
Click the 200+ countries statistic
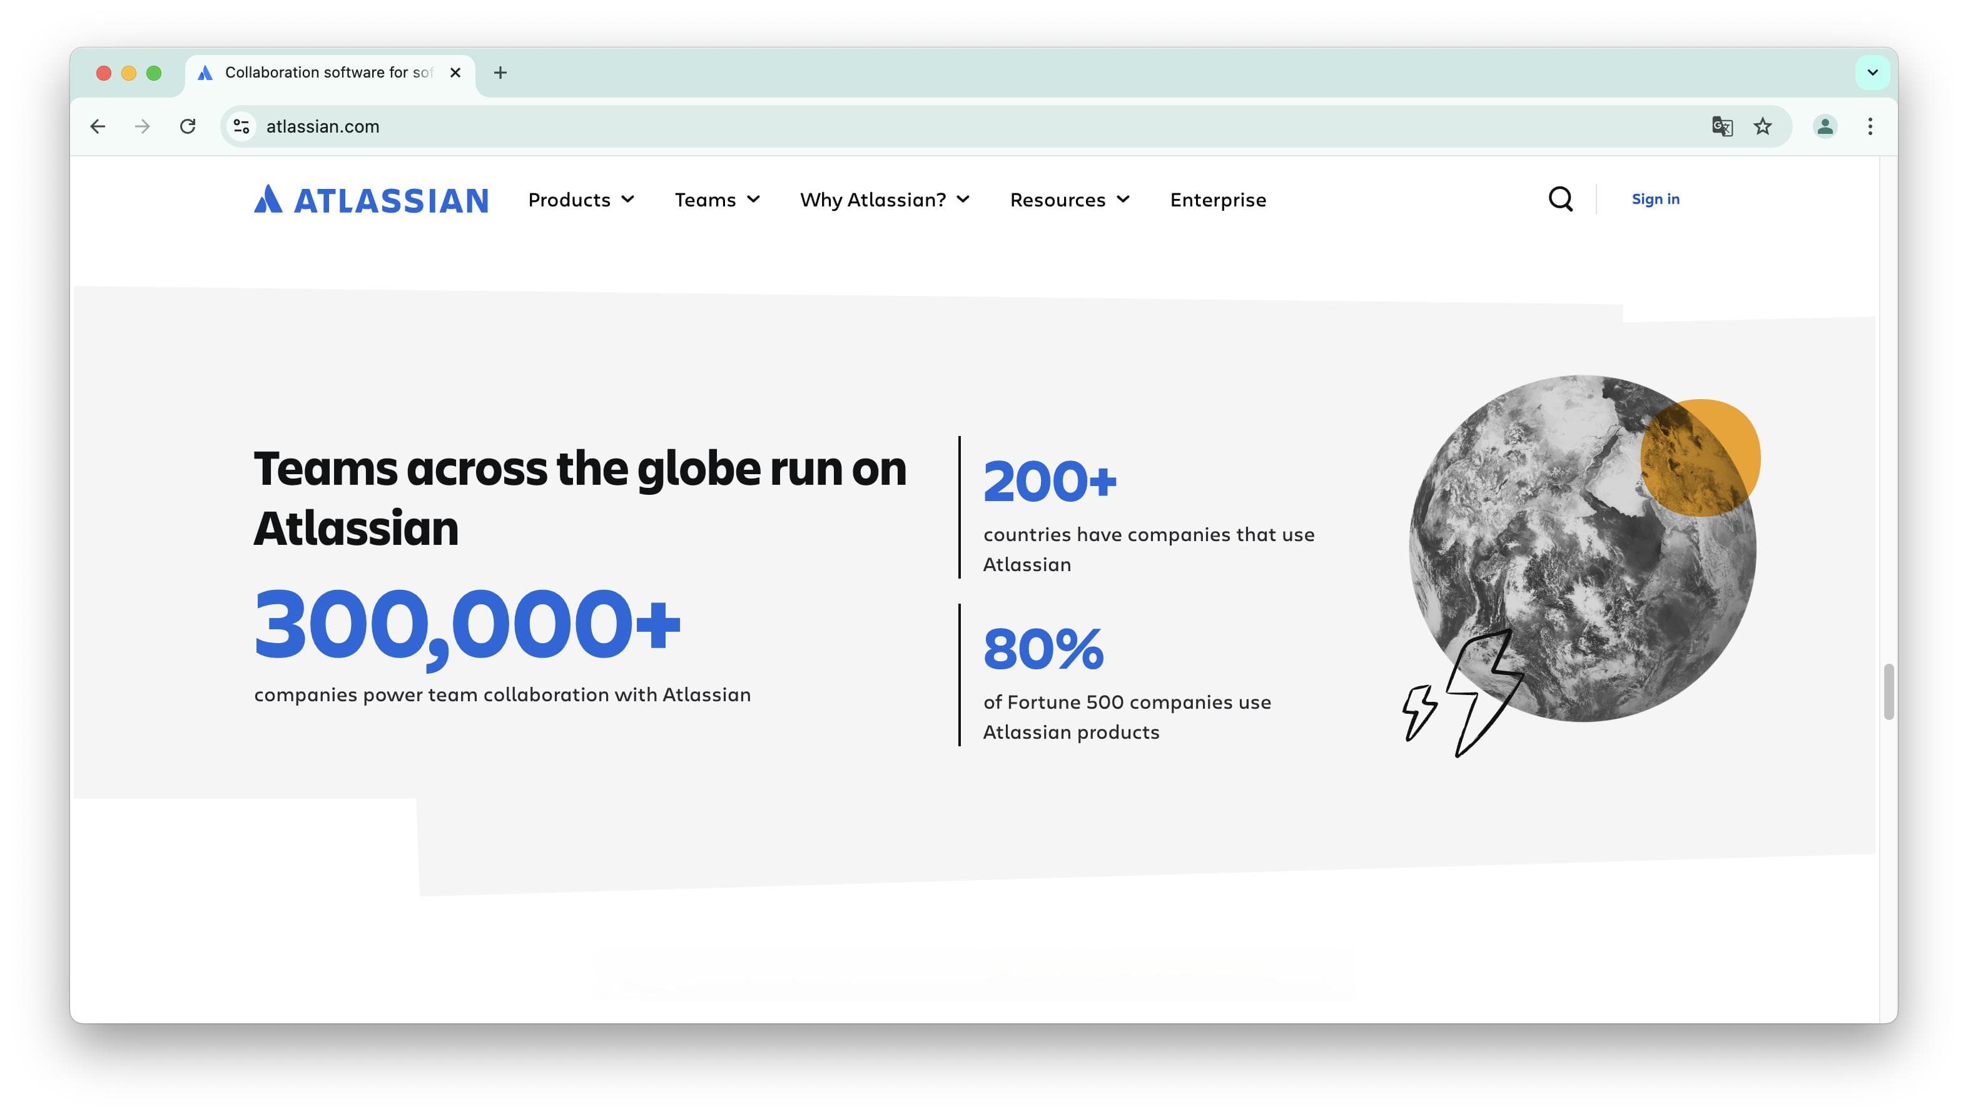click(1050, 481)
